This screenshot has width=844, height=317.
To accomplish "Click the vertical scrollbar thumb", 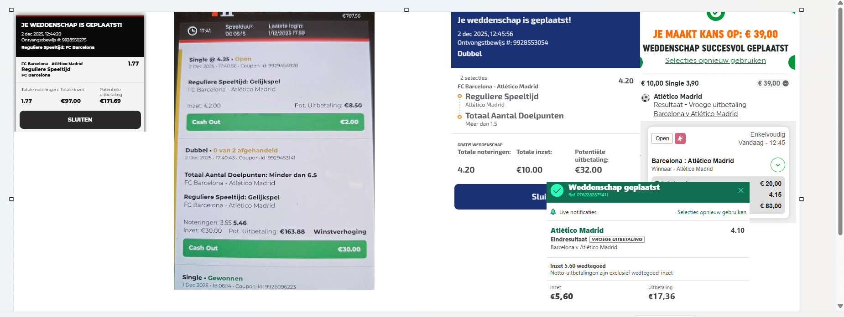I will pyautogui.click(x=840, y=118).
